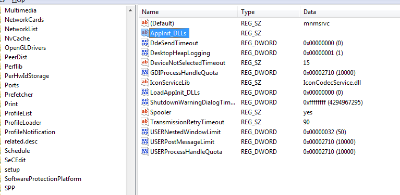Click the Spooler data value yes

[308, 112]
